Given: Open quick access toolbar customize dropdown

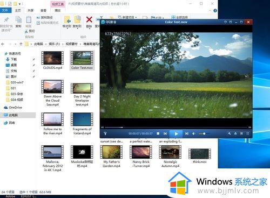Looking at the screenshot, I should click(x=19, y=4).
